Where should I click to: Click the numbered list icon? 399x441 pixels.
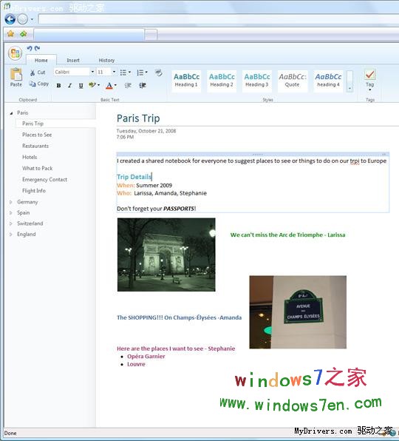pyautogui.click(x=140, y=73)
